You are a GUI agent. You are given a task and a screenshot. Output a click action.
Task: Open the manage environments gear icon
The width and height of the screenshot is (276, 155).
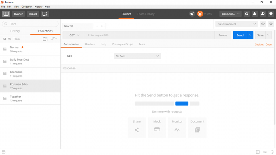pyautogui.click(x=271, y=24)
